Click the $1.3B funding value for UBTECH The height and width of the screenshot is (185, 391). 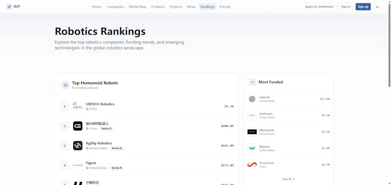pos(229,106)
